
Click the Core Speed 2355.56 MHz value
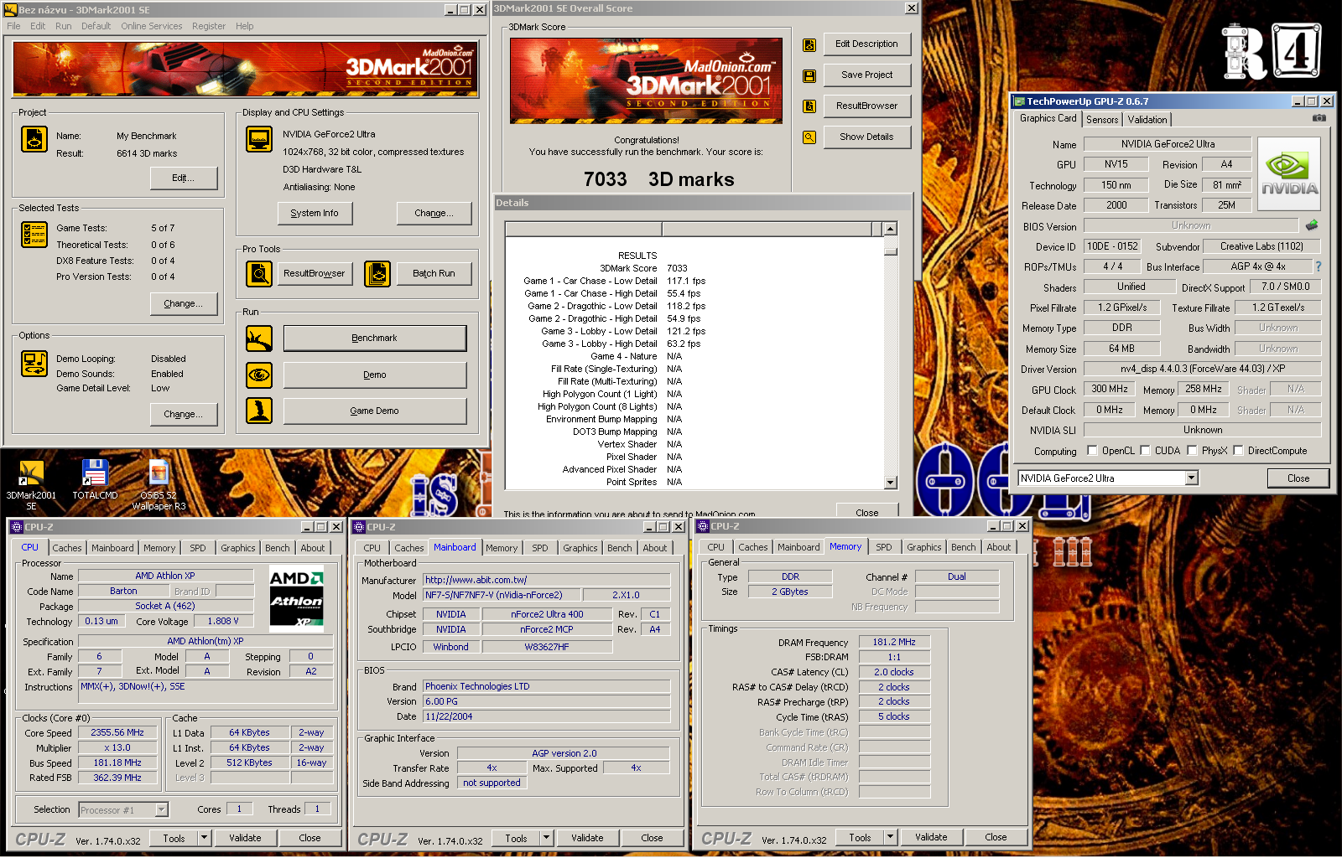(117, 733)
